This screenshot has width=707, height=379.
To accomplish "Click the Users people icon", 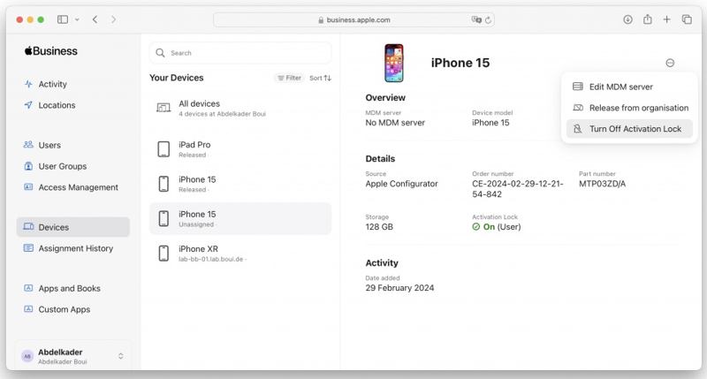I will tap(28, 145).
